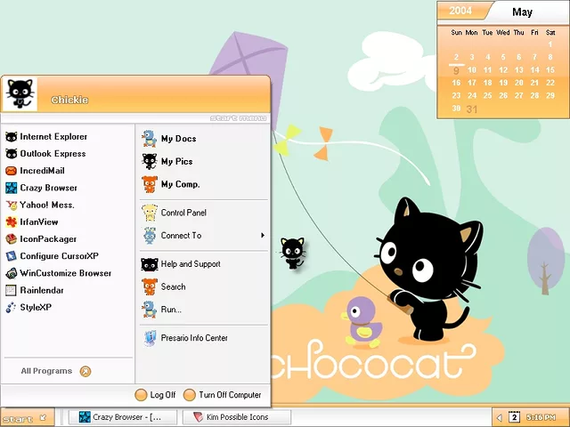Click Configure CursorXP icon
This screenshot has height=427, width=570.
click(12, 256)
